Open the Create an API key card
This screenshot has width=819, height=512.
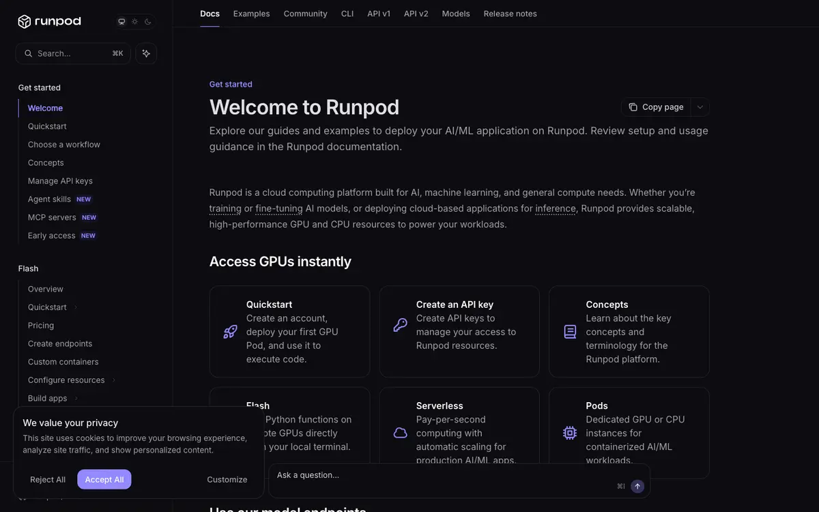pos(459,332)
